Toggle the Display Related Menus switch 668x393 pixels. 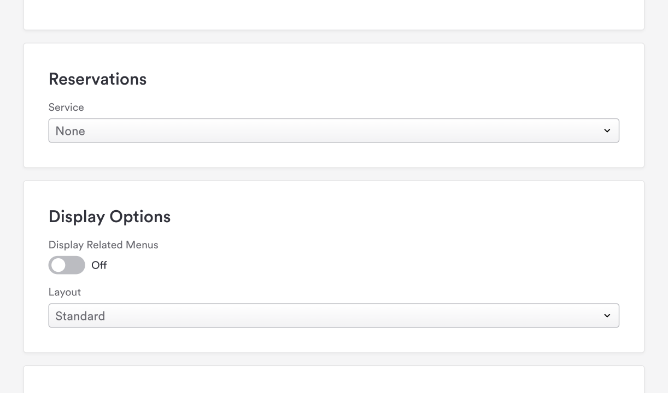(67, 265)
